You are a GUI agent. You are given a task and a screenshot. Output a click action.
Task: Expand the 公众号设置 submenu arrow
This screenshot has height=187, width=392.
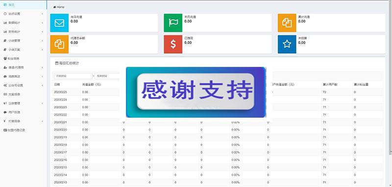42,85
